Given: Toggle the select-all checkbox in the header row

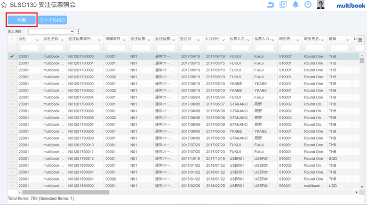Looking at the screenshot, I should 12,39.
